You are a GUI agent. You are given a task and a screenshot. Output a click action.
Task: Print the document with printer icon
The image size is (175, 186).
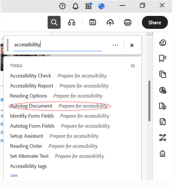(128, 22)
